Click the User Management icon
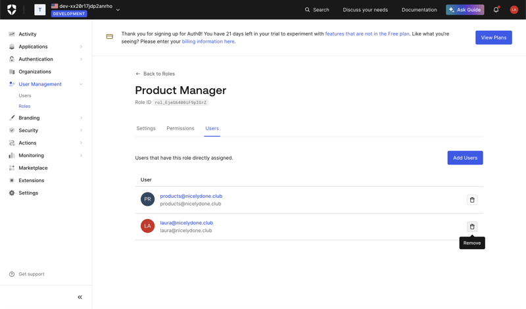526x309 pixels. [12, 84]
